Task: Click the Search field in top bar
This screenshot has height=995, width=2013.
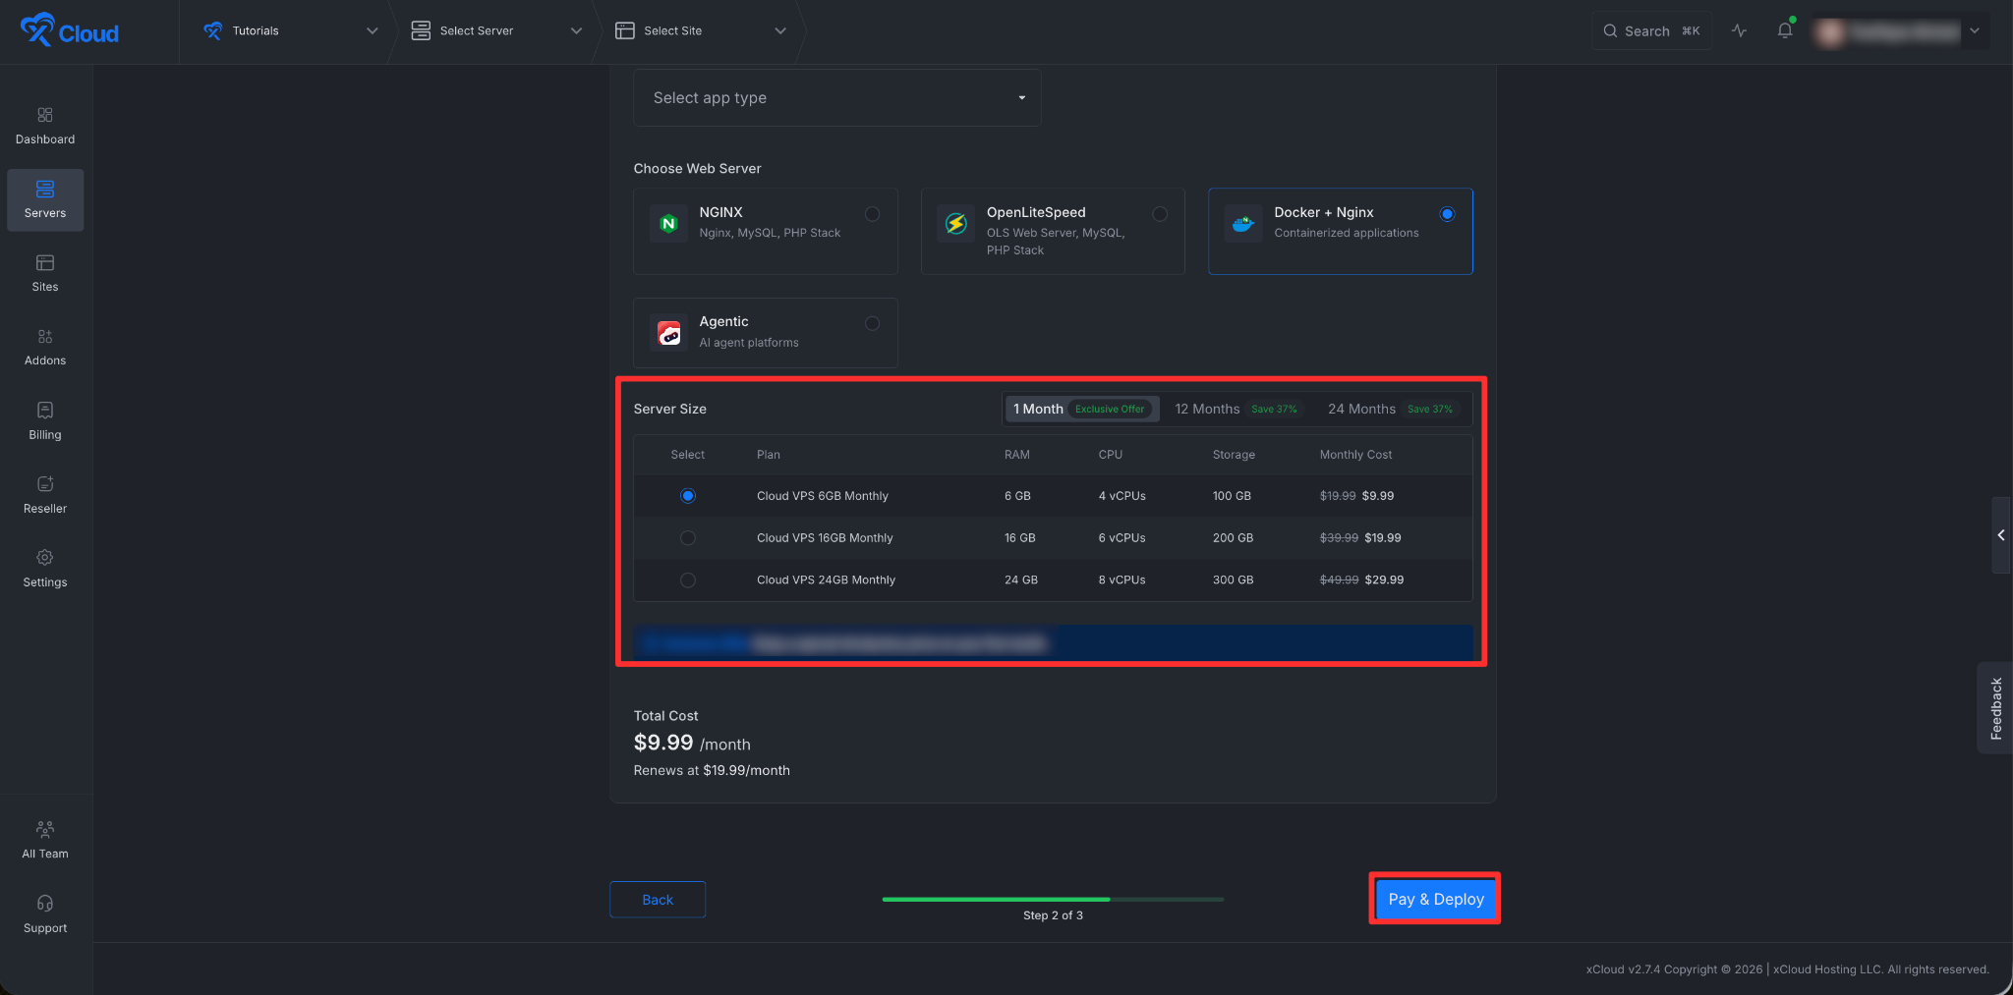Action: [1651, 30]
